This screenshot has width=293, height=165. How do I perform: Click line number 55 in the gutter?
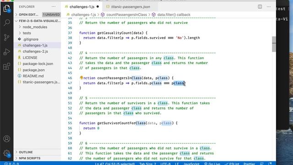pyautogui.click(x=70, y=123)
